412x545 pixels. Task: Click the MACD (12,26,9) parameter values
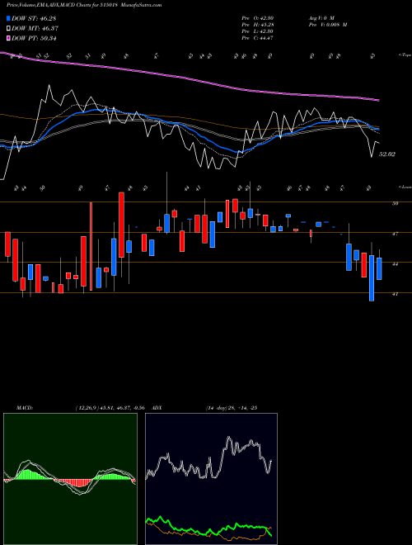pyautogui.click(x=112, y=408)
